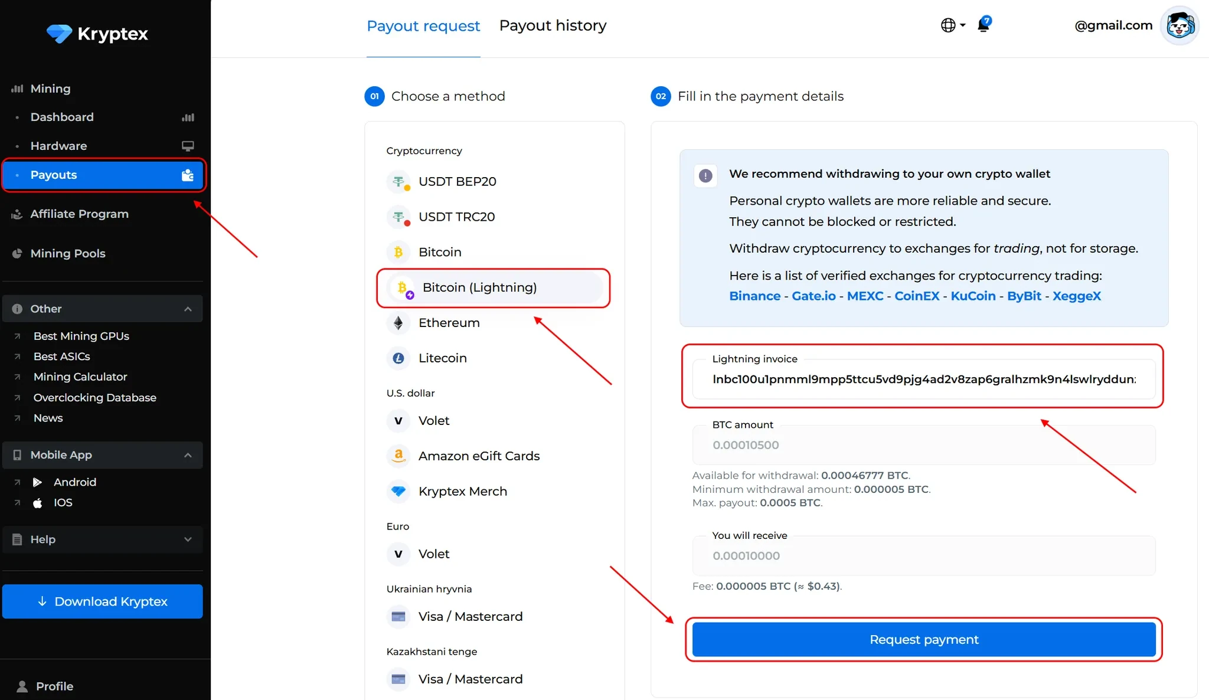Viewport: 1209px width, 700px height.
Task: Click the Android app icon
Action: coord(38,482)
